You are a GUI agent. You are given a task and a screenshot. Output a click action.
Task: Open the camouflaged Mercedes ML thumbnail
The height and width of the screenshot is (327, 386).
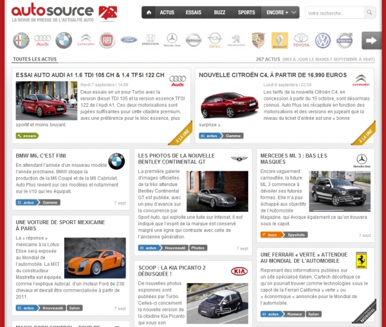point(340,191)
